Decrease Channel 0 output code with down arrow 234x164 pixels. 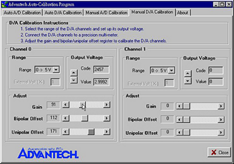coord(74,80)
